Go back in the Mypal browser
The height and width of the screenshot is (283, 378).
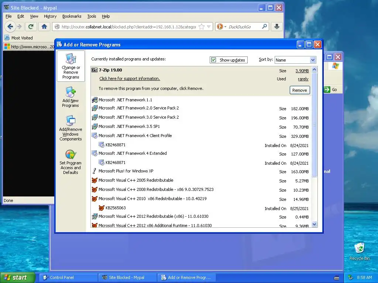click(x=10, y=27)
